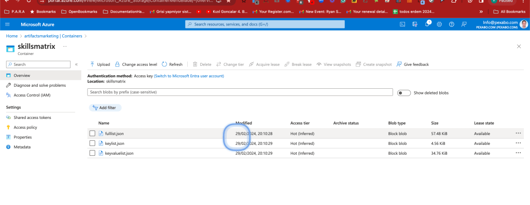Open the Azure portal hamburger menu
530x205 pixels.
[7, 24]
